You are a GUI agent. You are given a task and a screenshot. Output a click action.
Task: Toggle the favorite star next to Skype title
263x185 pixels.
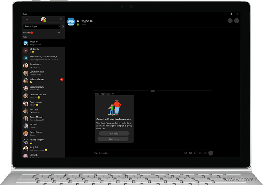tap(78, 21)
